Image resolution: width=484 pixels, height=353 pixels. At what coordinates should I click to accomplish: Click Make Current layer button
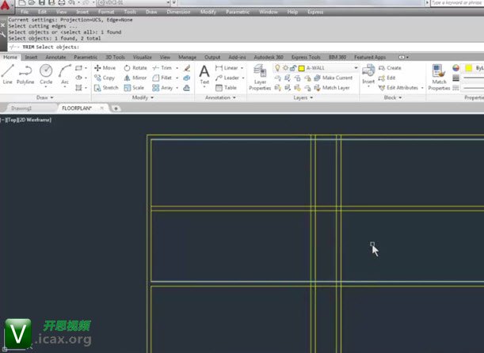[x=333, y=78]
